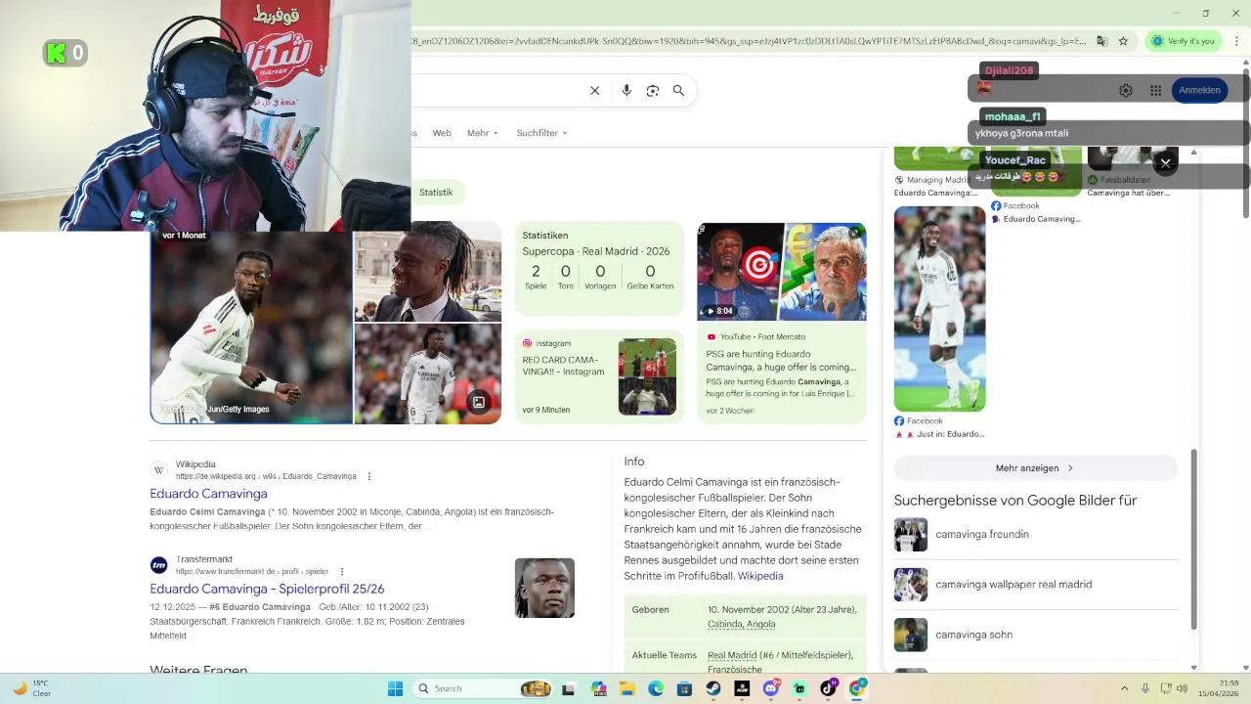Open Chrome's three-dot menu
The width and height of the screenshot is (1251, 704).
(x=1237, y=41)
